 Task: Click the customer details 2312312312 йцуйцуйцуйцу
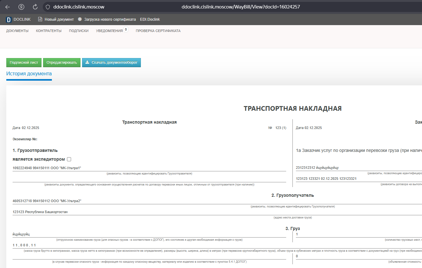pos(317,168)
